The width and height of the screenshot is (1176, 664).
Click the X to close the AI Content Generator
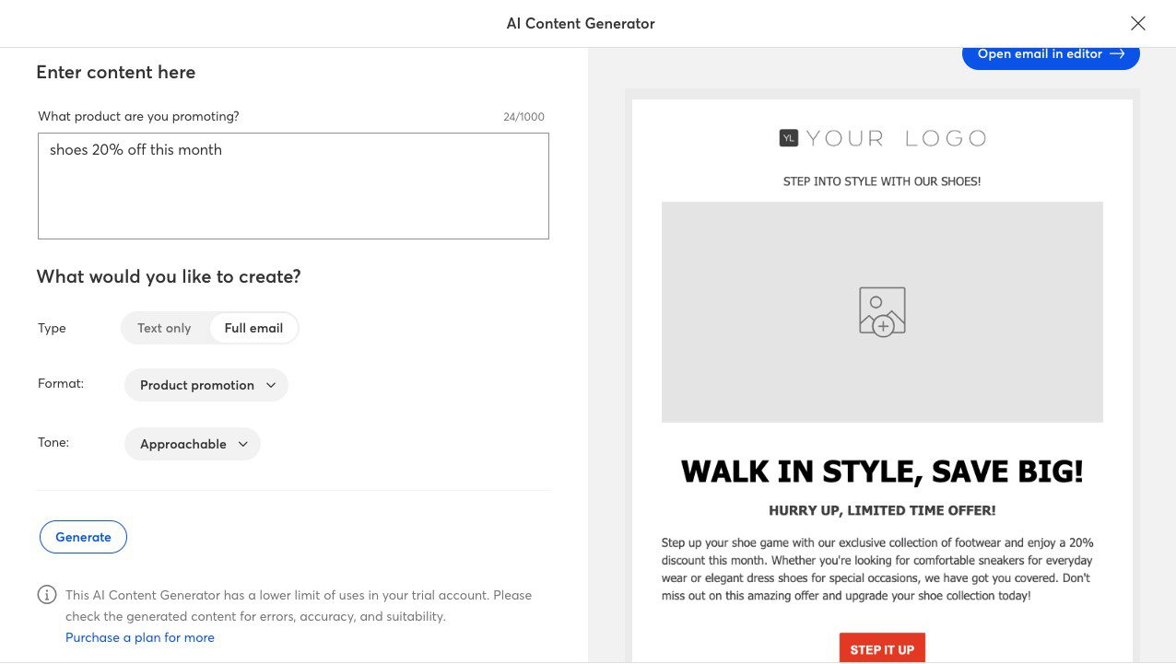click(1137, 23)
